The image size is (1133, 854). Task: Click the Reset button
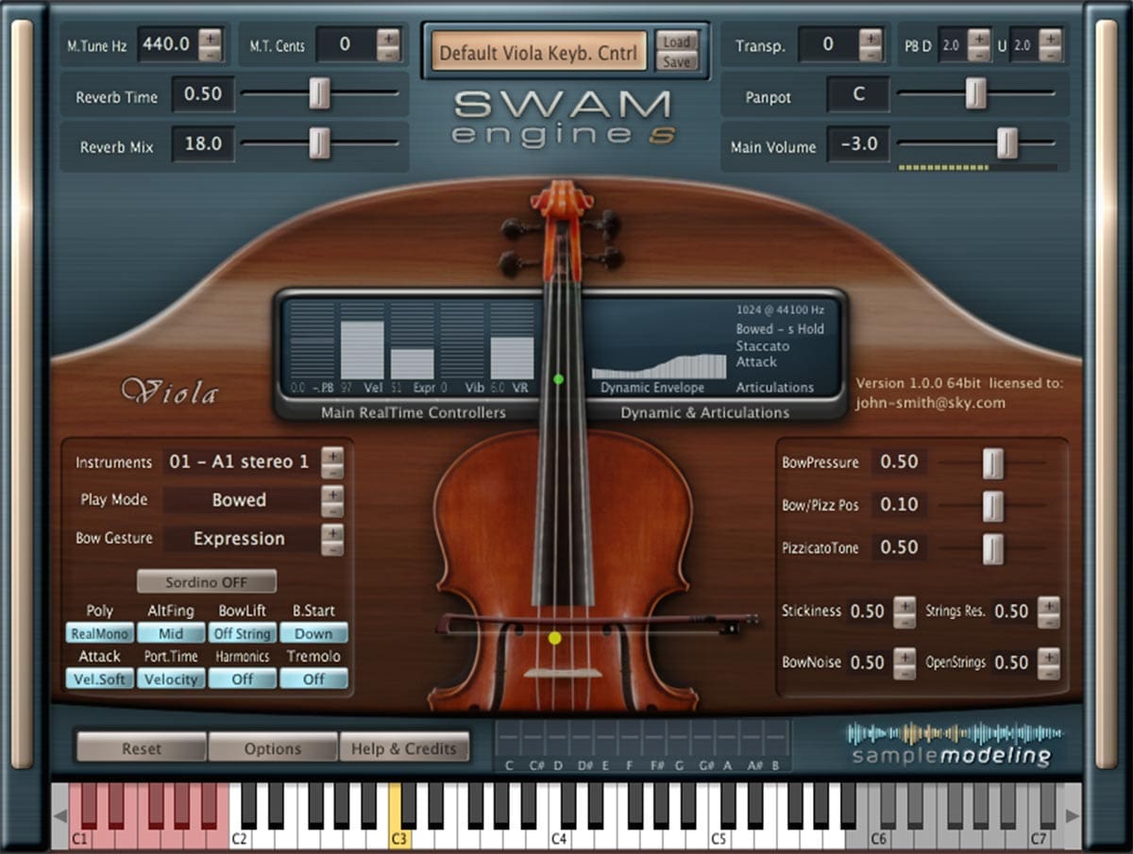coord(142,747)
